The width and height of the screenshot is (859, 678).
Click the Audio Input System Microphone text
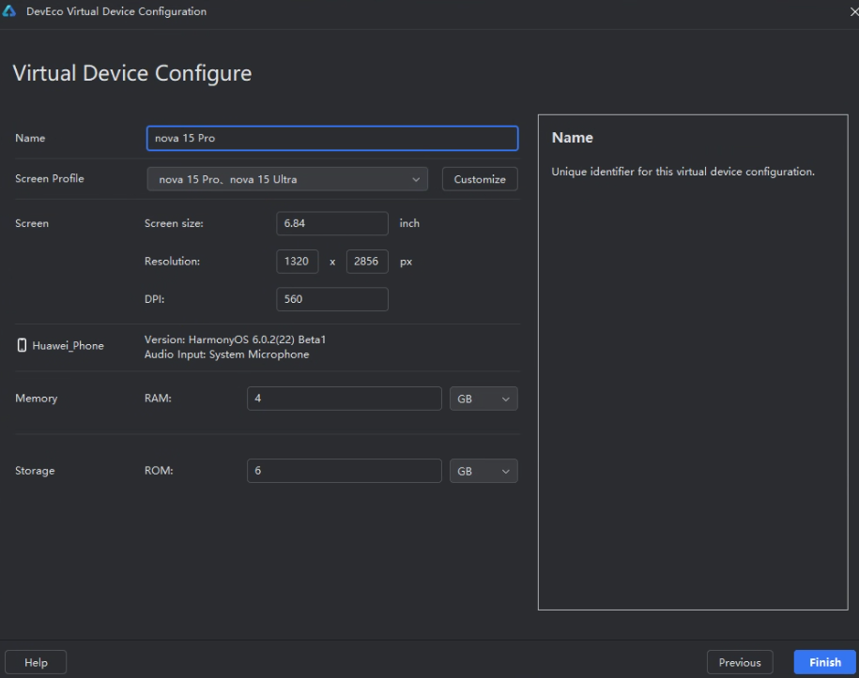(227, 354)
